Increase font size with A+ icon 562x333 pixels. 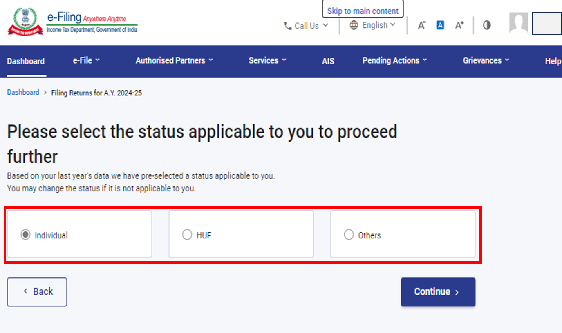459,25
